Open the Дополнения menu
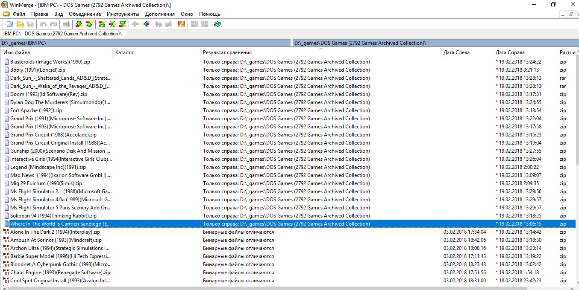The width and height of the screenshot is (579, 290). 160,14
